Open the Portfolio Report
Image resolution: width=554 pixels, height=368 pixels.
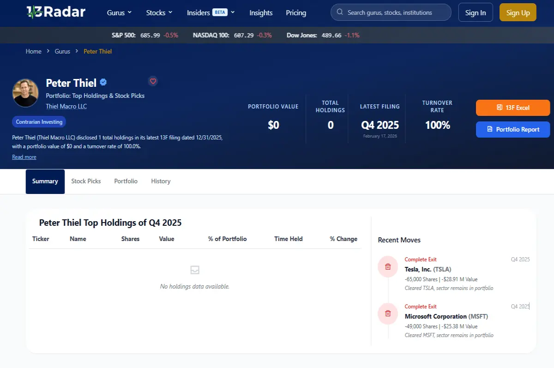(513, 129)
